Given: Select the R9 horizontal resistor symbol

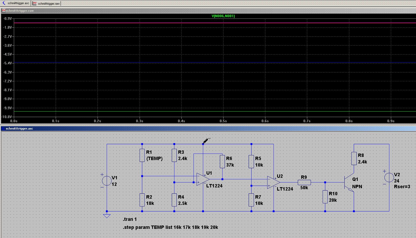Looking at the screenshot, I should pos(304,182).
